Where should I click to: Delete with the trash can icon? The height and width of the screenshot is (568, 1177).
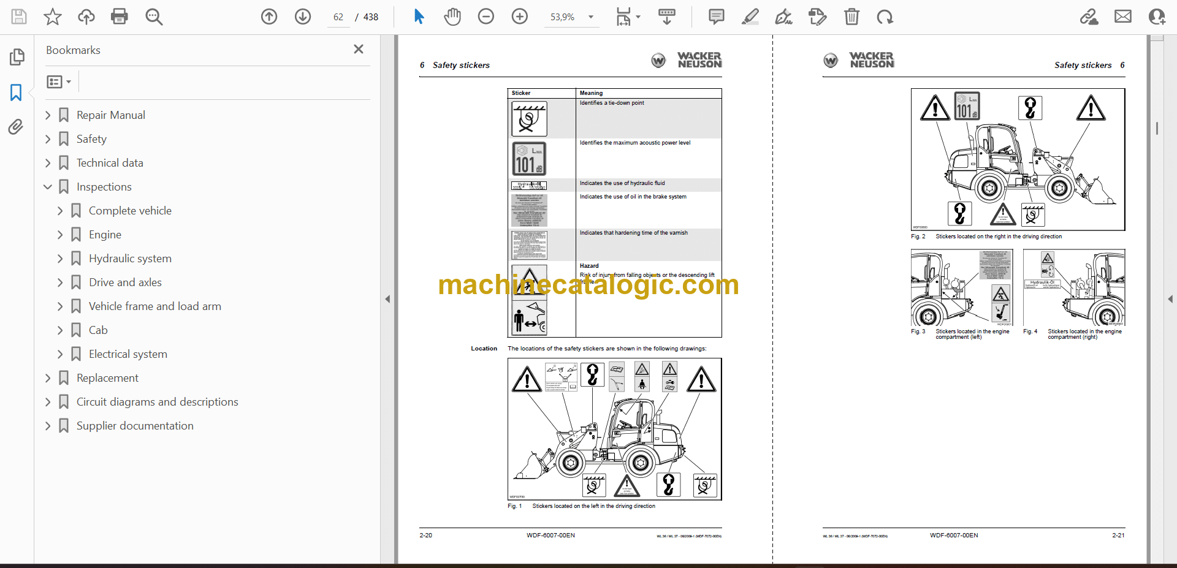point(851,17)
